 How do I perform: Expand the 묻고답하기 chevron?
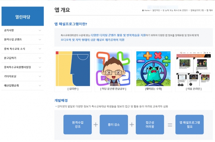tap(40, 58)
